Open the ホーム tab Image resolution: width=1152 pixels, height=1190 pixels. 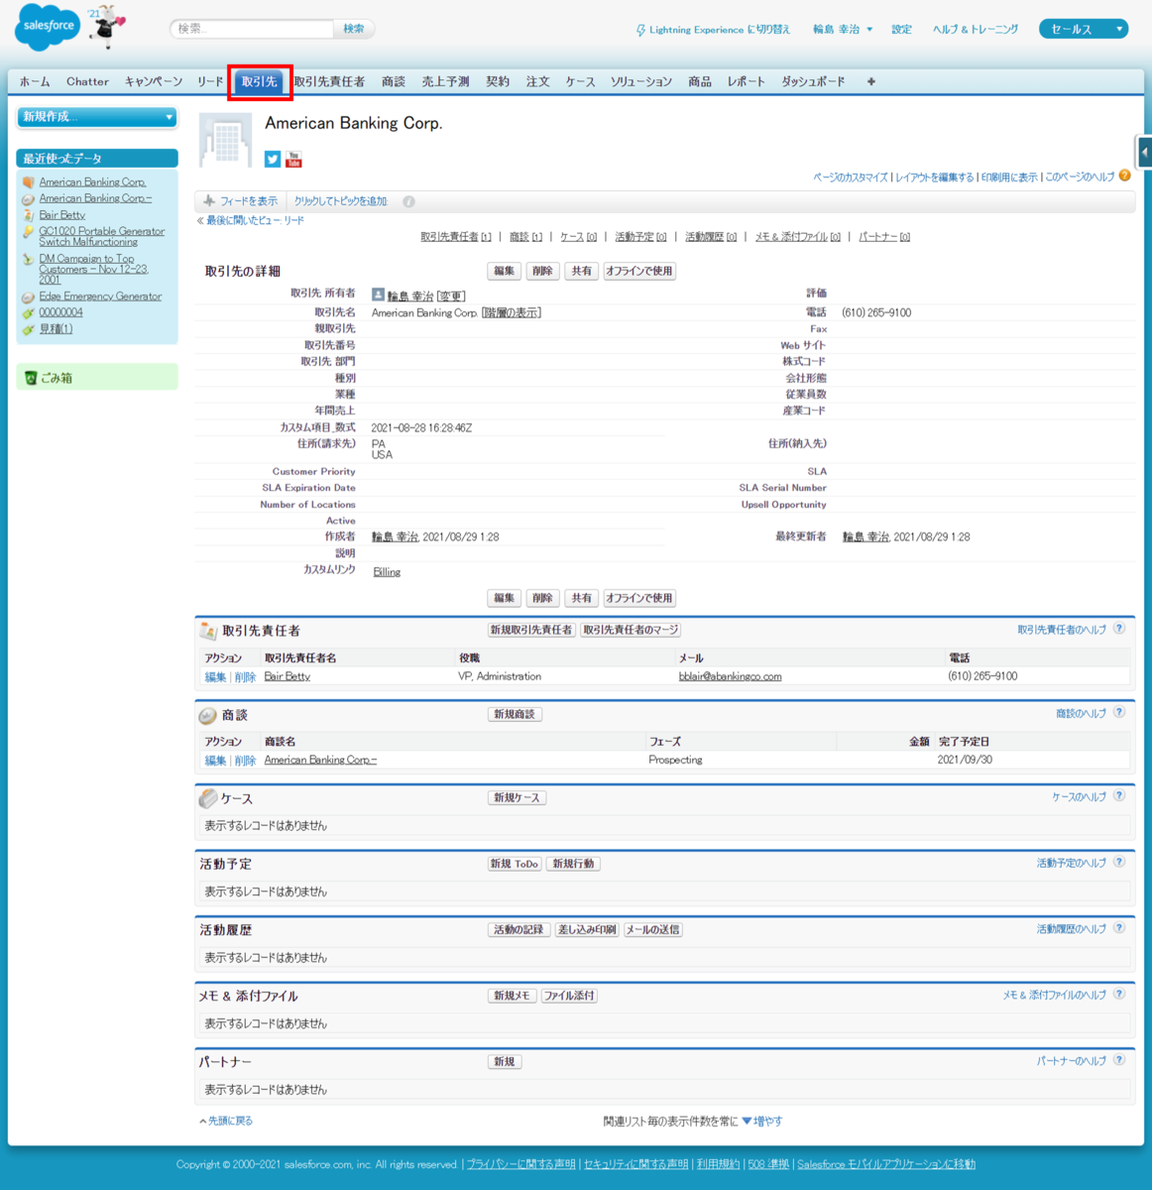(x=35, y=81)
